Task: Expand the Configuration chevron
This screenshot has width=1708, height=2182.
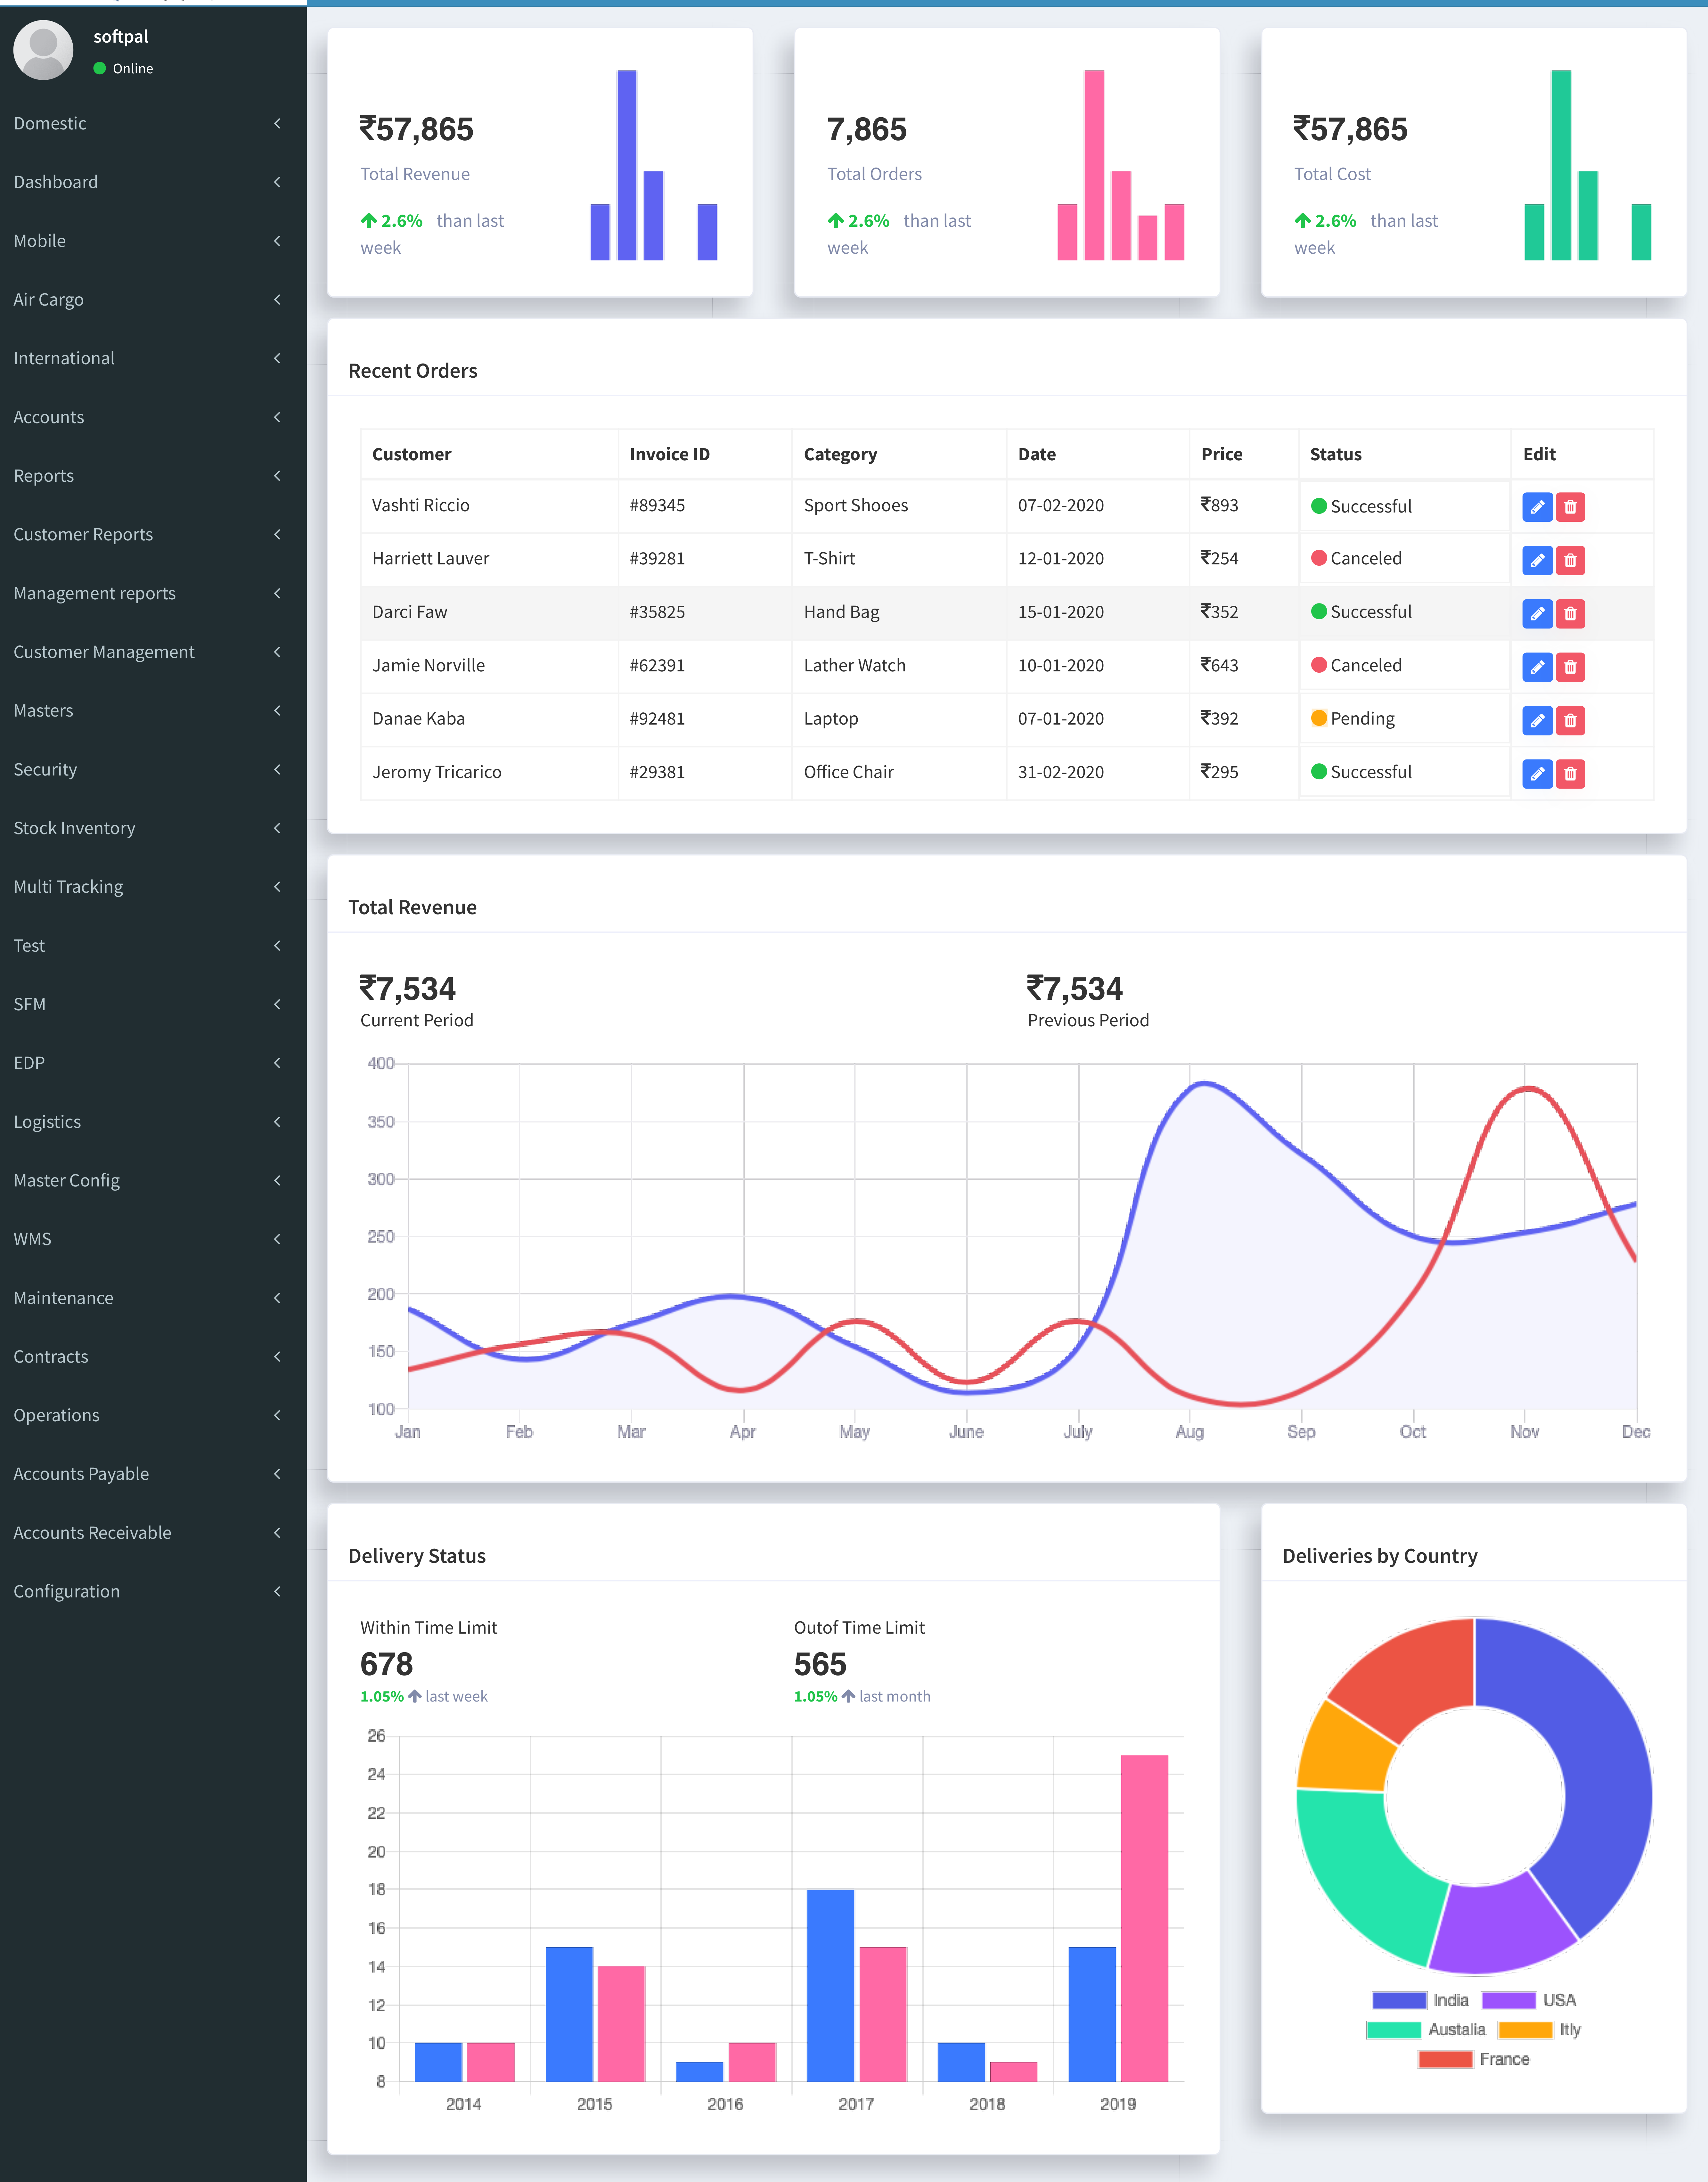Action: coord(277,1591)
